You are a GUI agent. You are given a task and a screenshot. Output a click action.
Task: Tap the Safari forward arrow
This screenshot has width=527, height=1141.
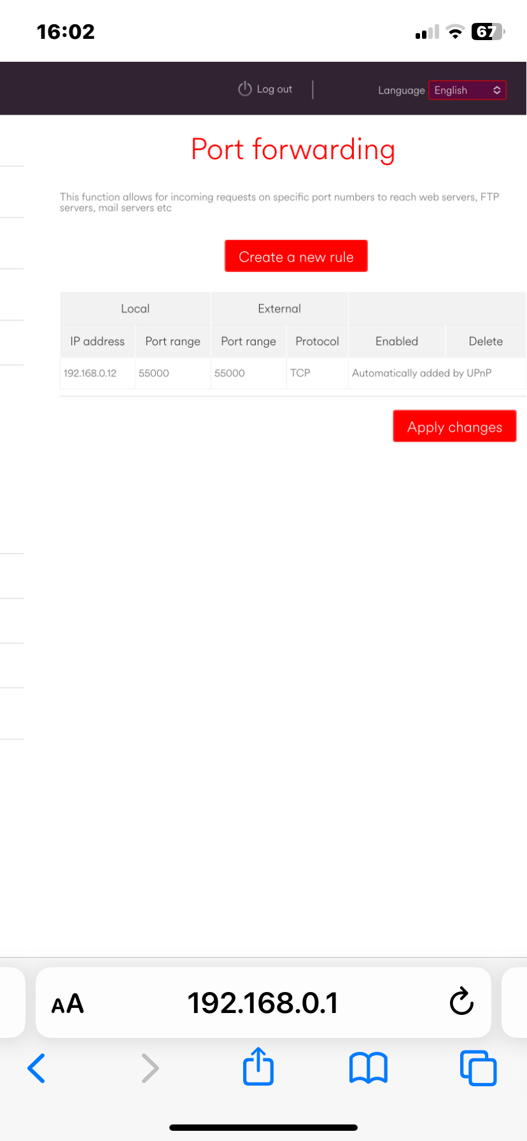click(x=150, y=1068)
